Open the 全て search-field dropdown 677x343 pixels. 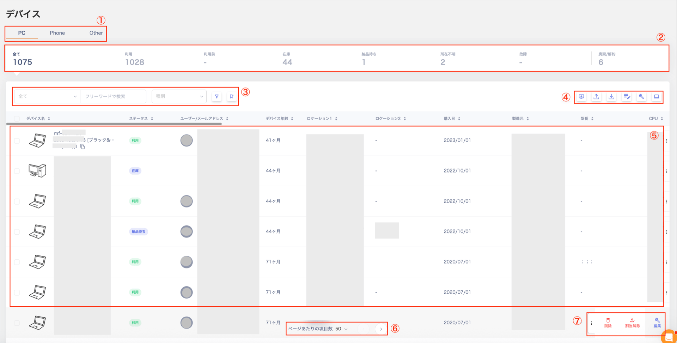coord(47,96)
